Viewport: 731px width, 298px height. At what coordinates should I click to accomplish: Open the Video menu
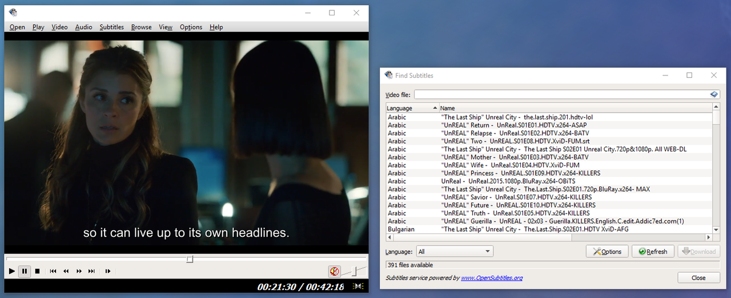(59, 27)
